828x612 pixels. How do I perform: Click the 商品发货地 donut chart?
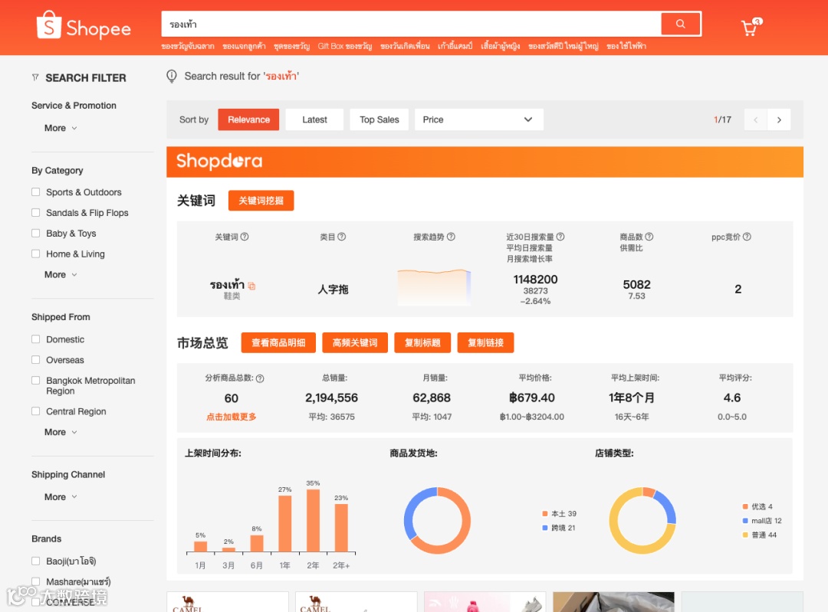[437, 520]
